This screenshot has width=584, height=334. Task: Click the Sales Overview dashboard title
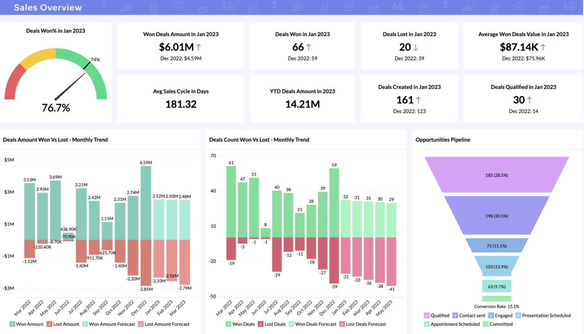tap(48, 7)
